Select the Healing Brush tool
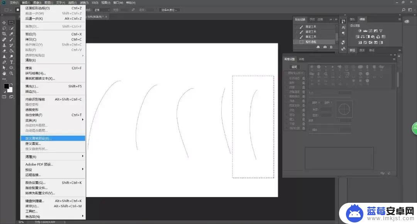The width and height of the screenshot is (417, 224). tap(4, 40)
